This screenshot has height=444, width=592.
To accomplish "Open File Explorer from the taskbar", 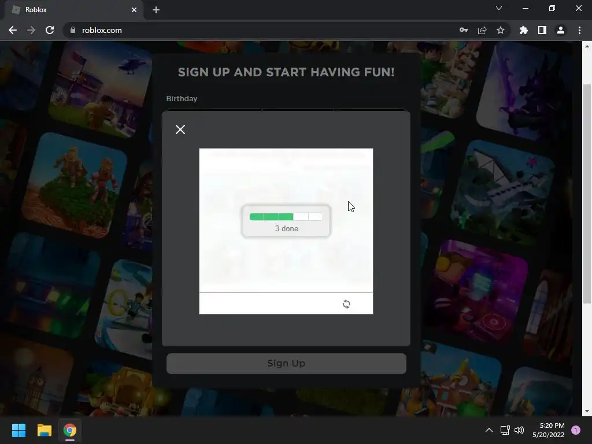I will pos(44,430).
